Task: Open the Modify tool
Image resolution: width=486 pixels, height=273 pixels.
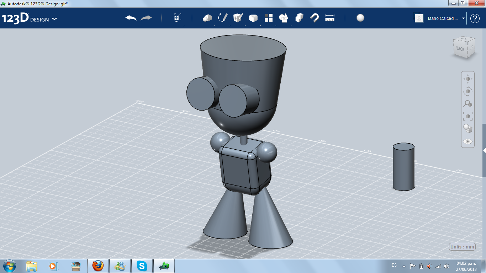Action: pyautogui.click(x=253, y=18)
